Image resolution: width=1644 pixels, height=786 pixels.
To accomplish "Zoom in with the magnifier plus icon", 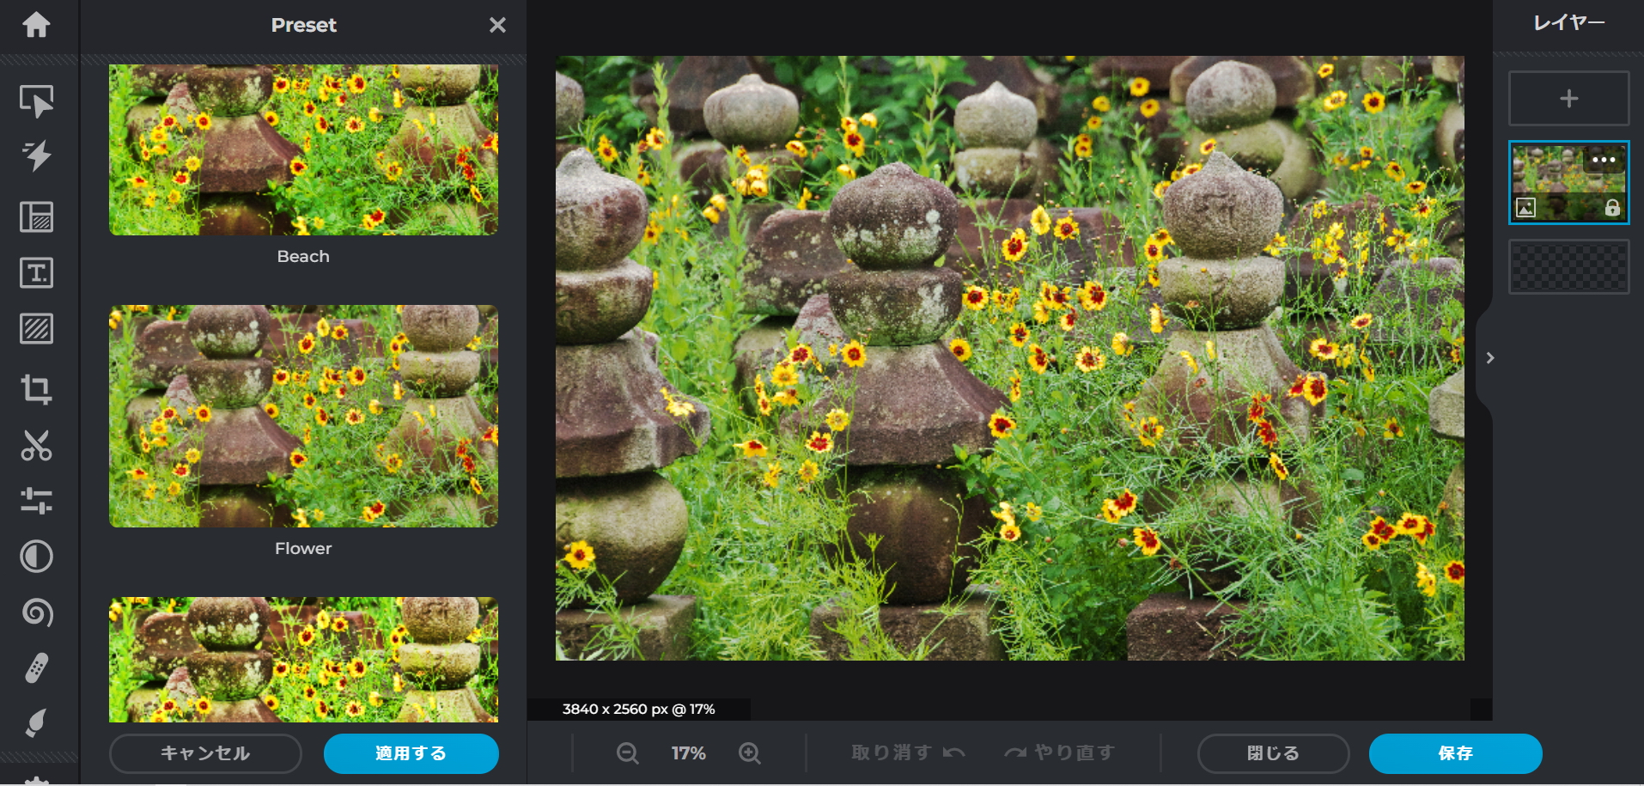I will [750, 753].
